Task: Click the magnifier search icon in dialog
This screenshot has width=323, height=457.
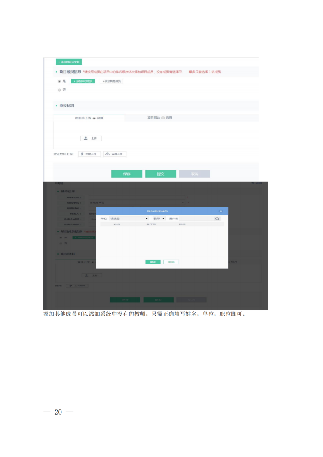Action: [217, 219]
